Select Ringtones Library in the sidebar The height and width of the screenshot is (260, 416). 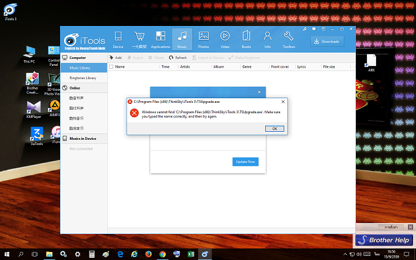click(84, 78)
